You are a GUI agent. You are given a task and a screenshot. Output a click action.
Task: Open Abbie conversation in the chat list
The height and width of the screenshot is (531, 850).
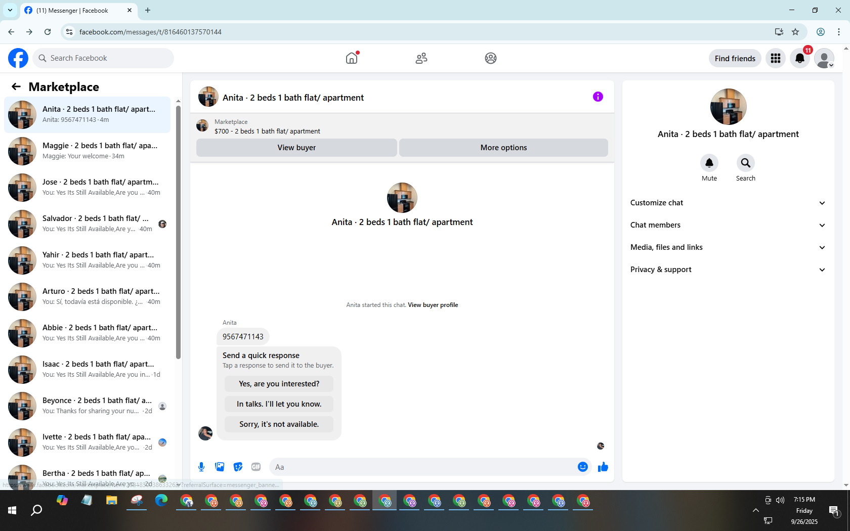pos(87,333)
